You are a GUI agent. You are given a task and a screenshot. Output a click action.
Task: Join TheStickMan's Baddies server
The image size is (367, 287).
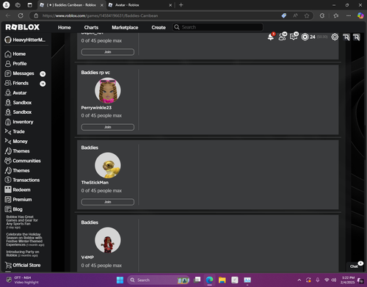pyautogui.click(x=108, y=202)
